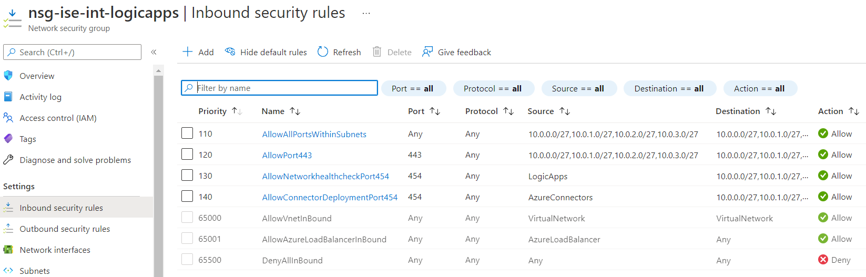Sort by Destination column arrows
This screenshot has height=277, width=866.
(771, 111)
